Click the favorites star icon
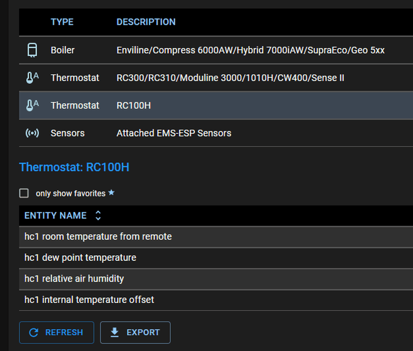Viewport: 413px width, 351px height. pos(111,193)
